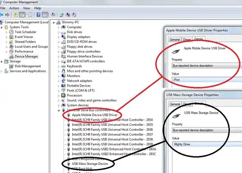Click the Mice and other pointing devices icon
The height and width of the screenshot is (173, 242).
pos(63,71)
